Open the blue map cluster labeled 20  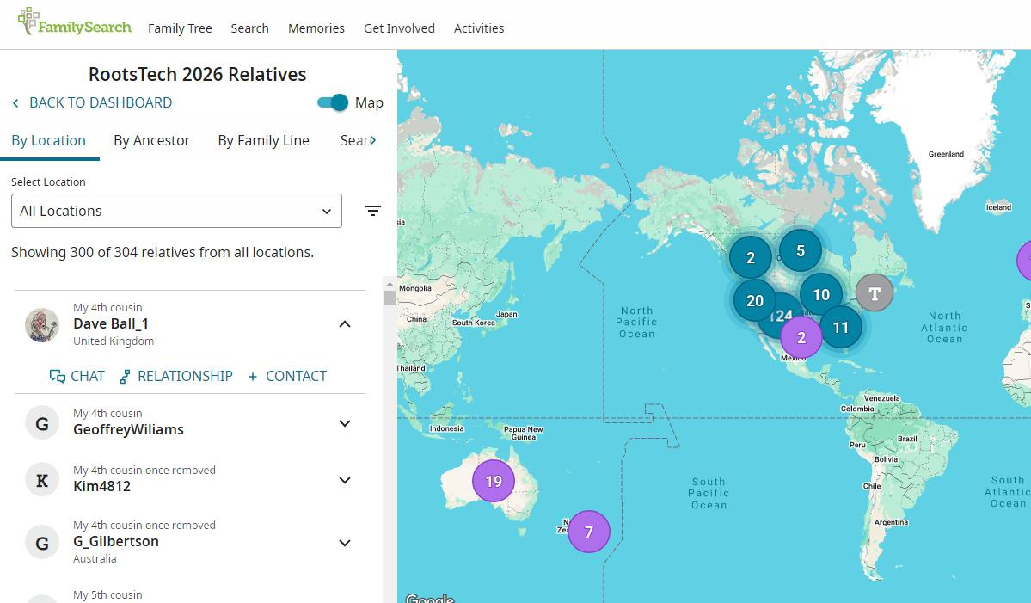click(x=755, y=300)
